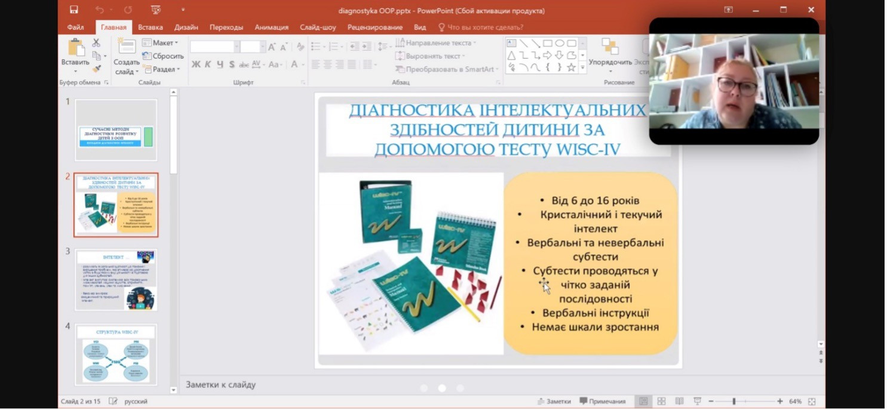Open the Примечания comments pane

click(x=603, y=402)
